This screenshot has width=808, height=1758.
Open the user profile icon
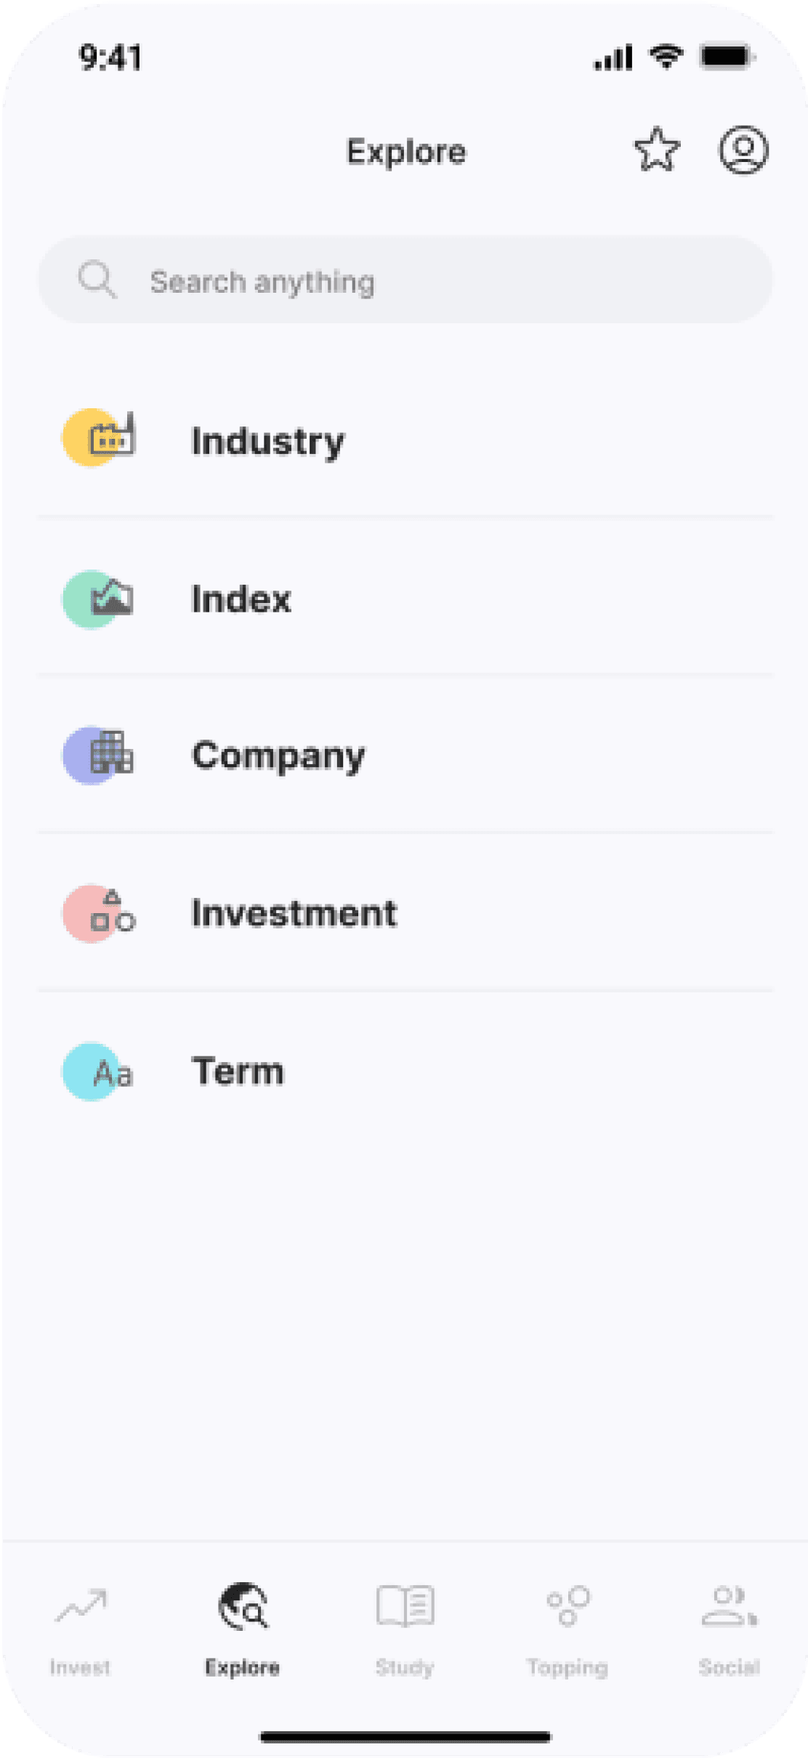click(743, 150)
